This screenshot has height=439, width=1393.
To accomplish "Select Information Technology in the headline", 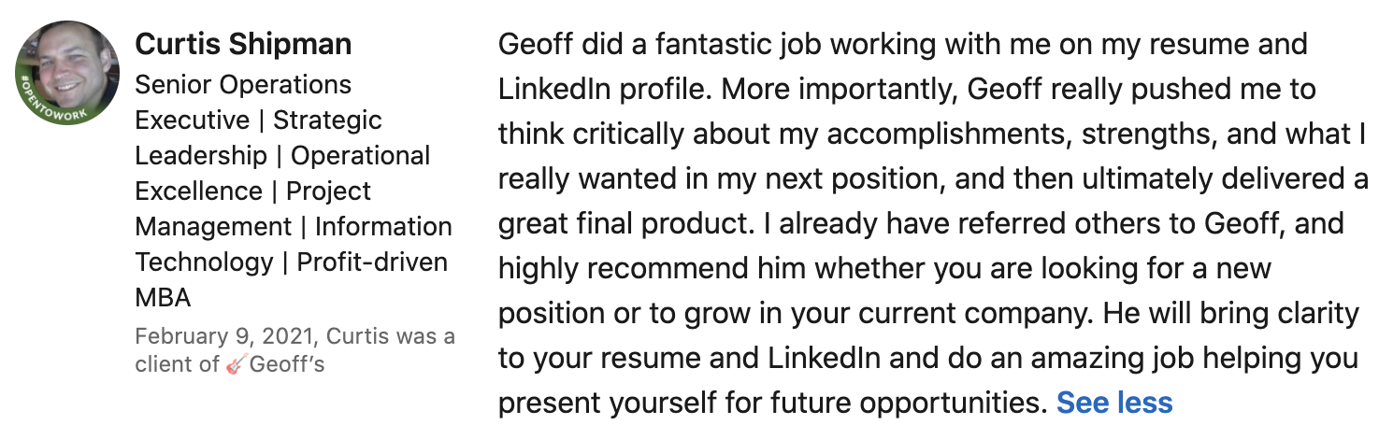I will click(294, 245).
